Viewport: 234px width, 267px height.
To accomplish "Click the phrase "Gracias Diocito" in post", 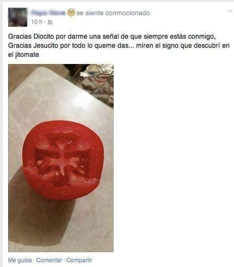I will click(31, 36).
